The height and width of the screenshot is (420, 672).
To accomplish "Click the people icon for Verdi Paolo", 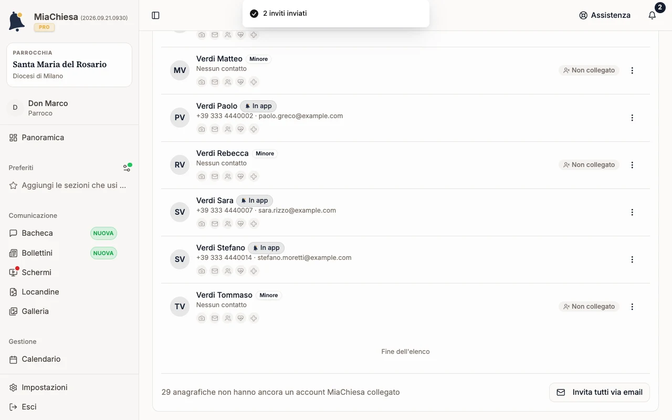I will [228, 129].
